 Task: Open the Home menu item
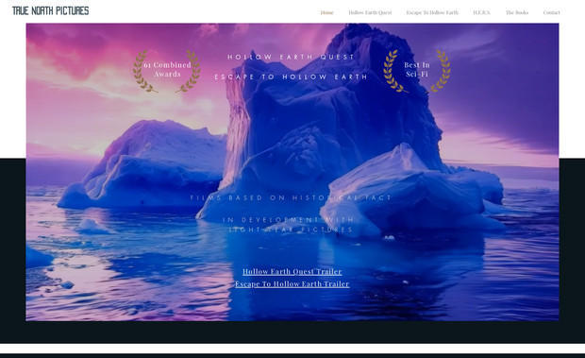(326, 12)
